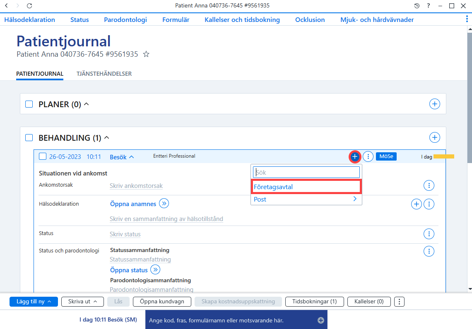Tick the BEHANDLING section checkbox
This screenshot has width=472, height=329.
point(29,137)
